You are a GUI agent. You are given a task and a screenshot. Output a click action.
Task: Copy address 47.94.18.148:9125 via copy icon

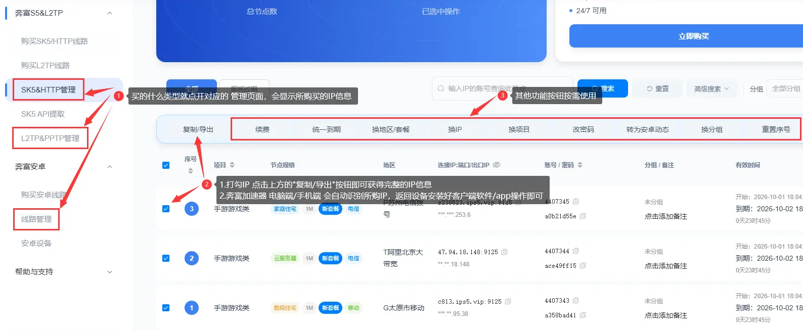tap(504, 252)
